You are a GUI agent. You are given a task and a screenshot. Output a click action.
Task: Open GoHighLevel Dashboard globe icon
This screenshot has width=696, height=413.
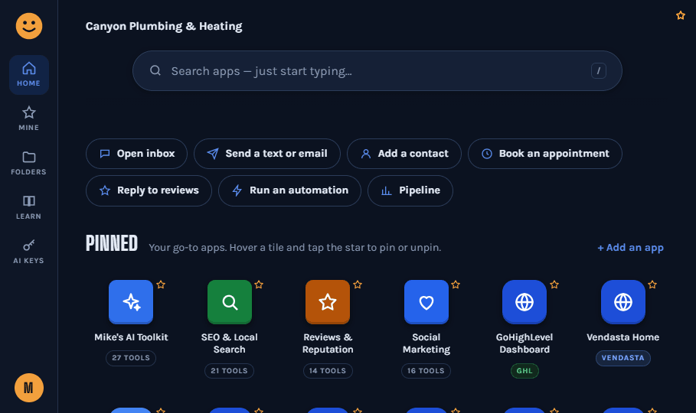(524, 302)
